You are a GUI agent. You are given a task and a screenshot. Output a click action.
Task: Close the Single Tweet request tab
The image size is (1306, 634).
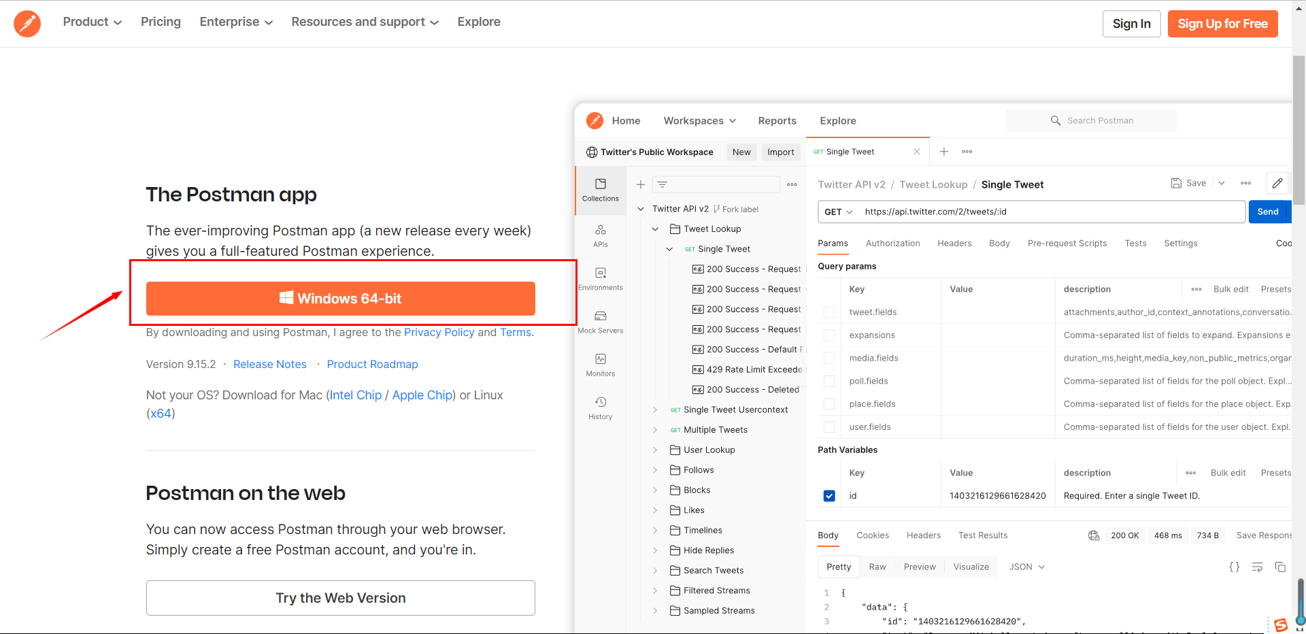pyautogui.click(x=916, y=152)
